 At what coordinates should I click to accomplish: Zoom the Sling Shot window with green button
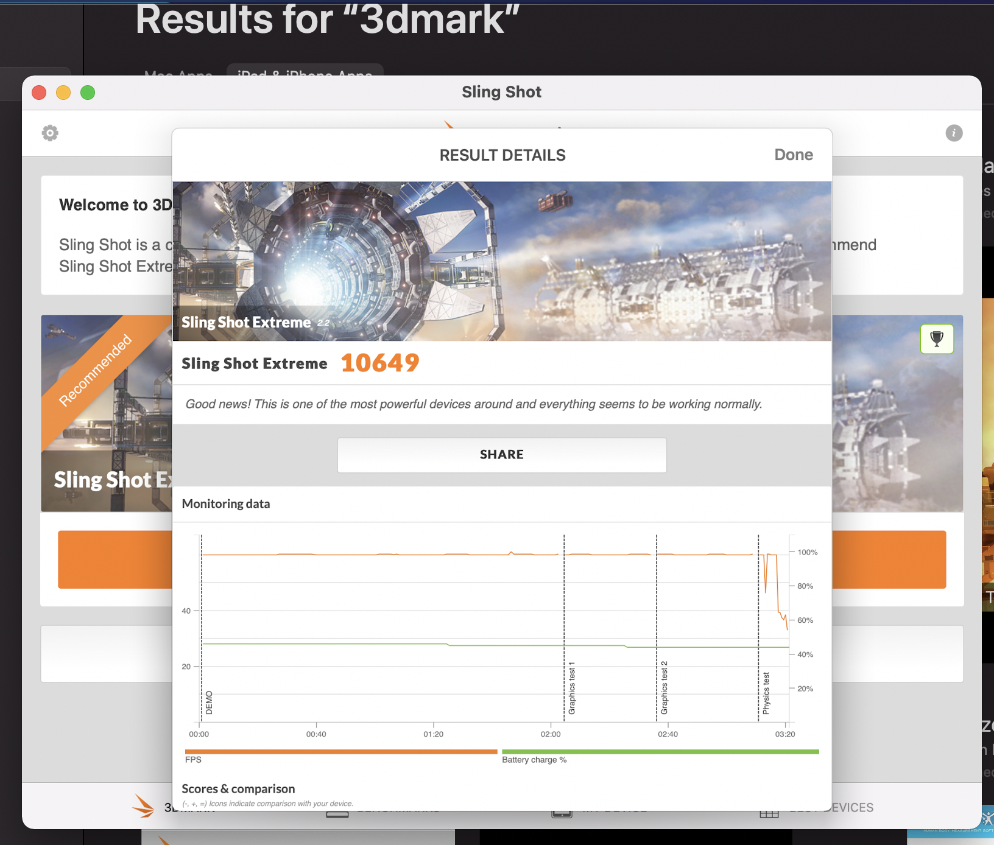coord(88,93)
